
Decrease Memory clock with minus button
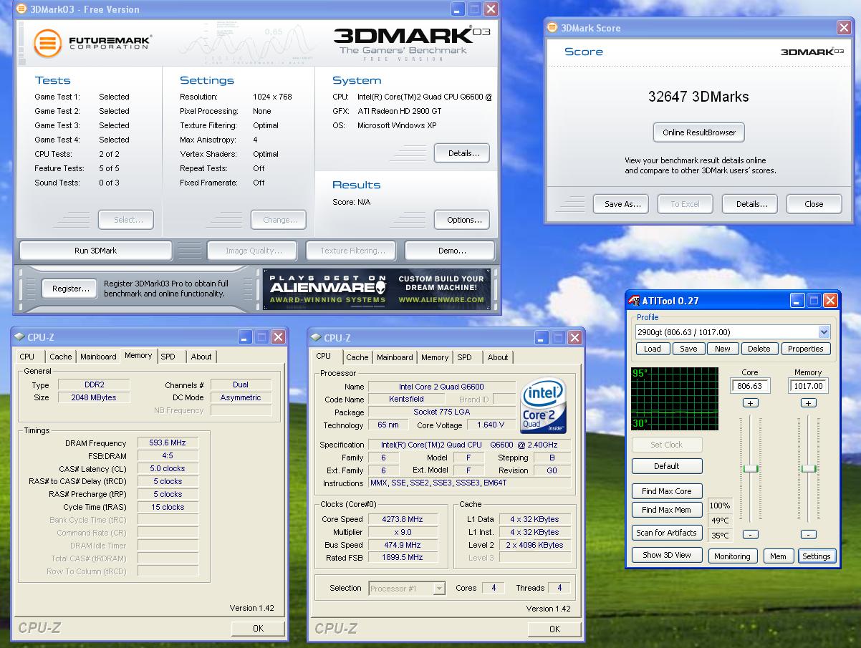pos(808,534)
